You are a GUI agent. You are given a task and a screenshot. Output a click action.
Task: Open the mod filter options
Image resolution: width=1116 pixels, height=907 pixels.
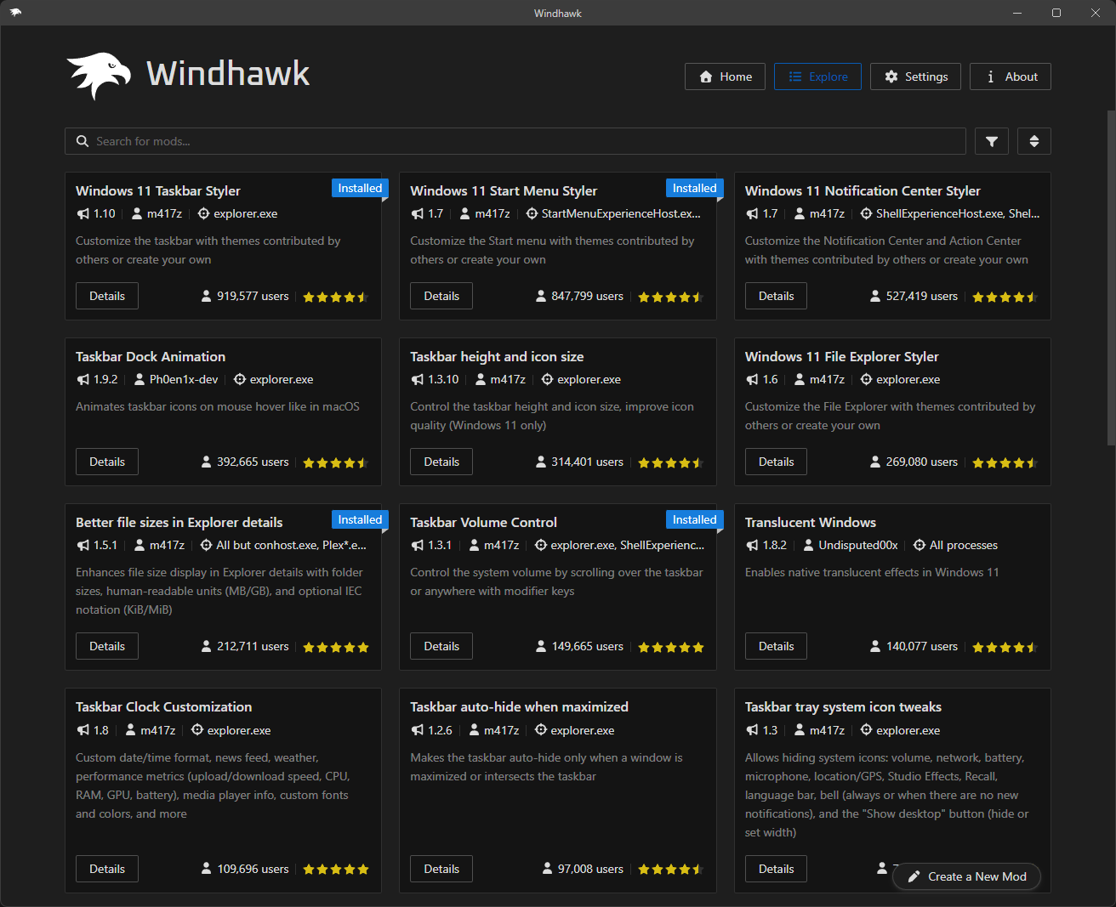(x=992, y=141)
